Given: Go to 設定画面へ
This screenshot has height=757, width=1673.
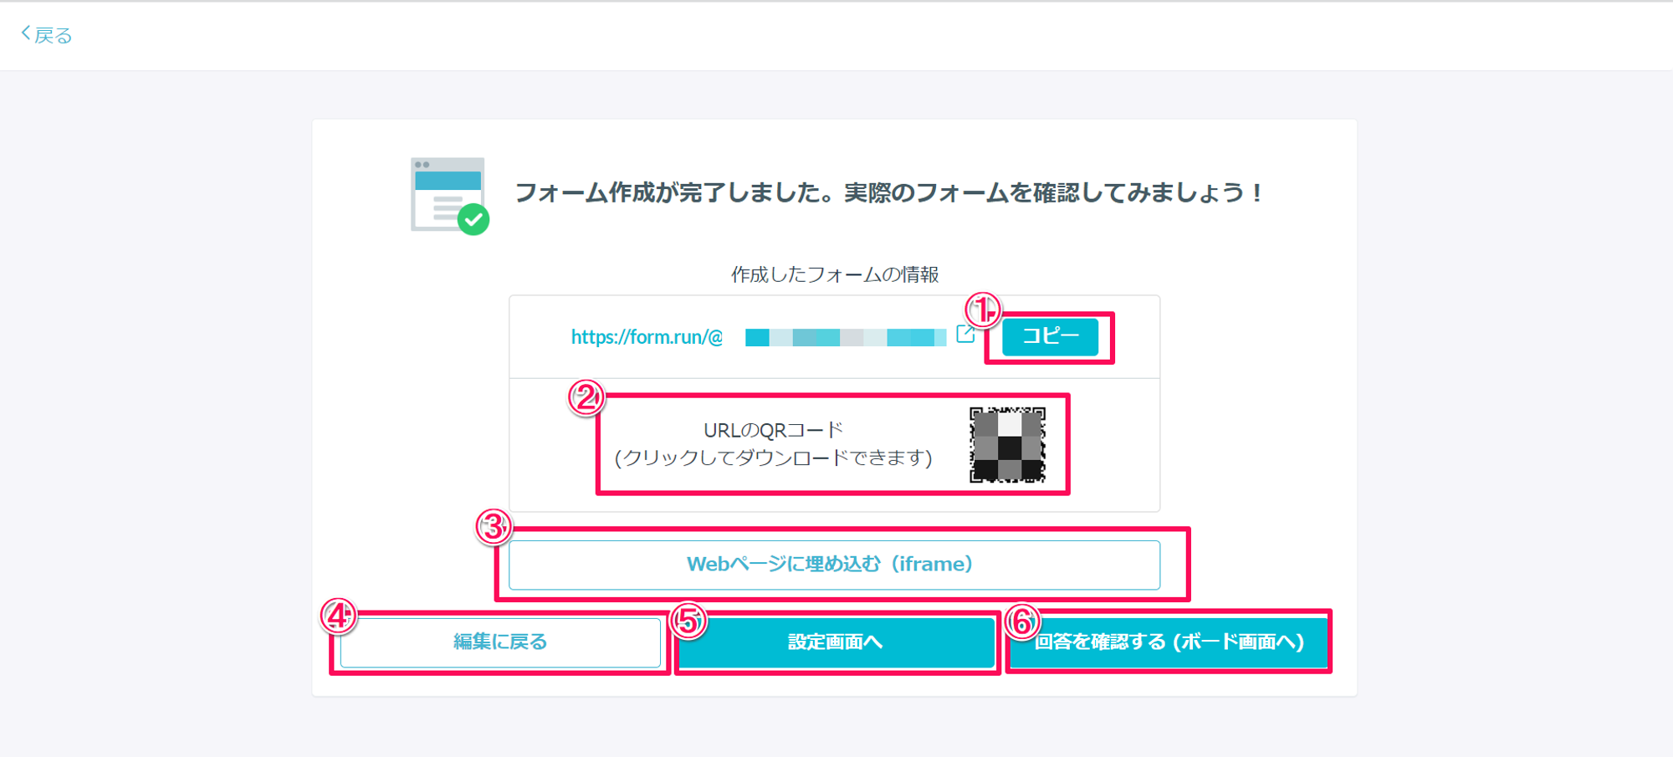Looking at the screenshot, I should point(835,642).
